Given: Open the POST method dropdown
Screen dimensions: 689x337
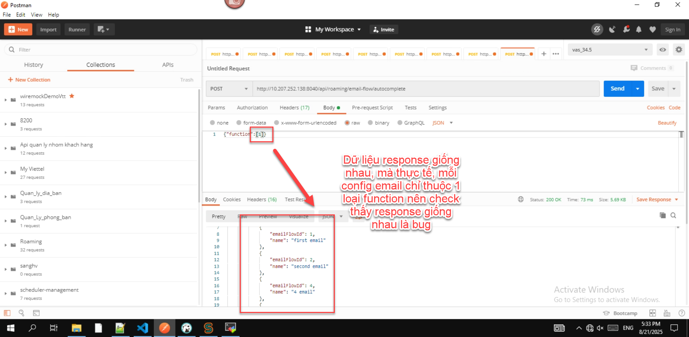Looking at the screenshot, I should (x=229, y=89).
